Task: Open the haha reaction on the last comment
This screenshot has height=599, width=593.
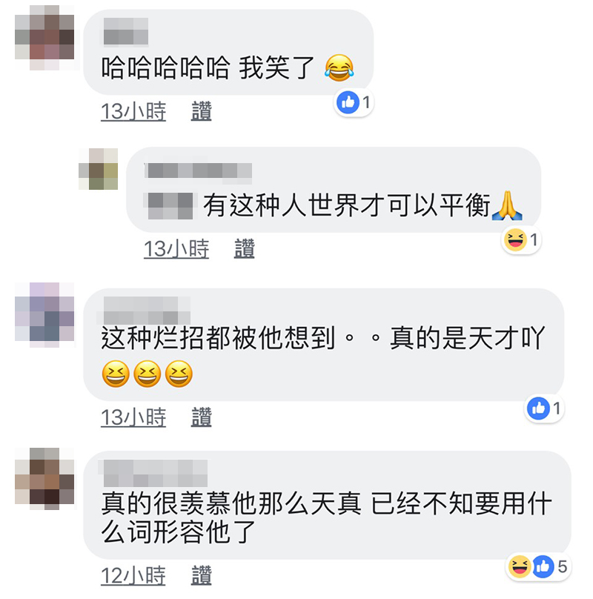Action: 520,566
